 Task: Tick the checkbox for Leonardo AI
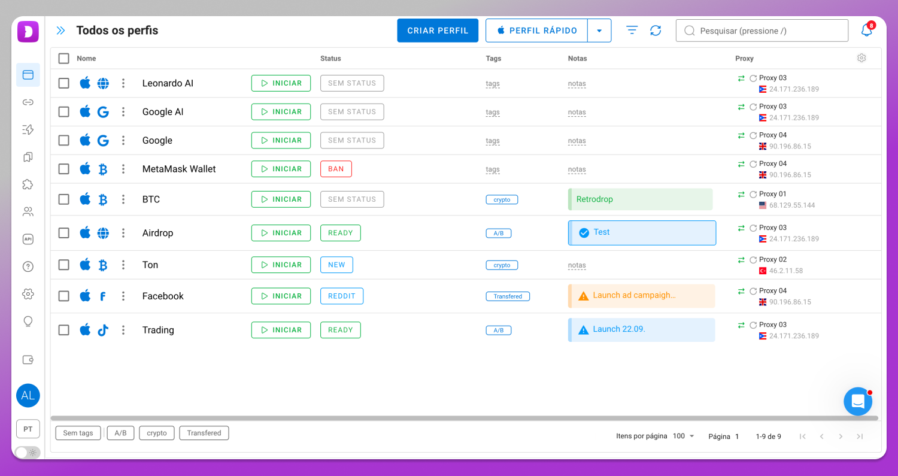63,83
